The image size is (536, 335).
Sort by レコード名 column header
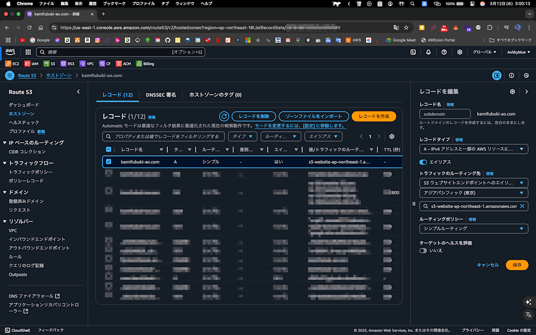click(132, 149)
